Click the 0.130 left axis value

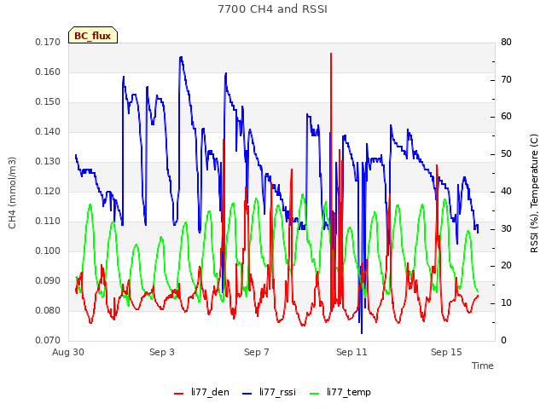point(48,162)
